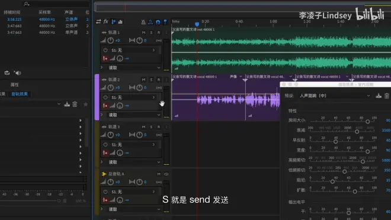Open 预设 人声混响（中）preset dropdown
Screen dimensions: 391x220
335,95
